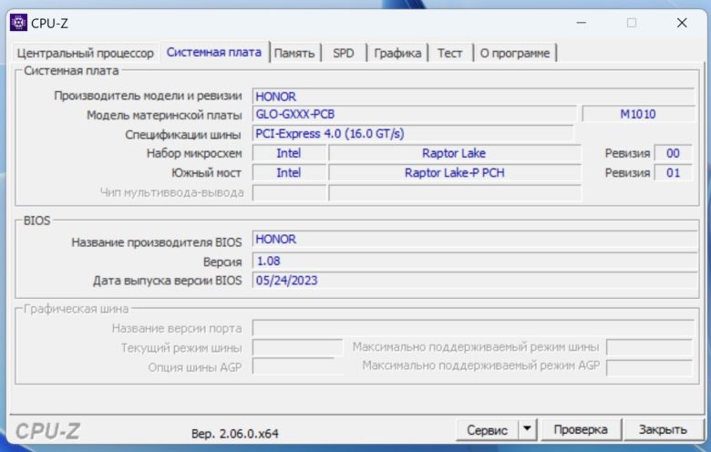Screen dimensions: 711x452
Task: Expand the Сервис dropdown arrow
Action: pos(528,429)
